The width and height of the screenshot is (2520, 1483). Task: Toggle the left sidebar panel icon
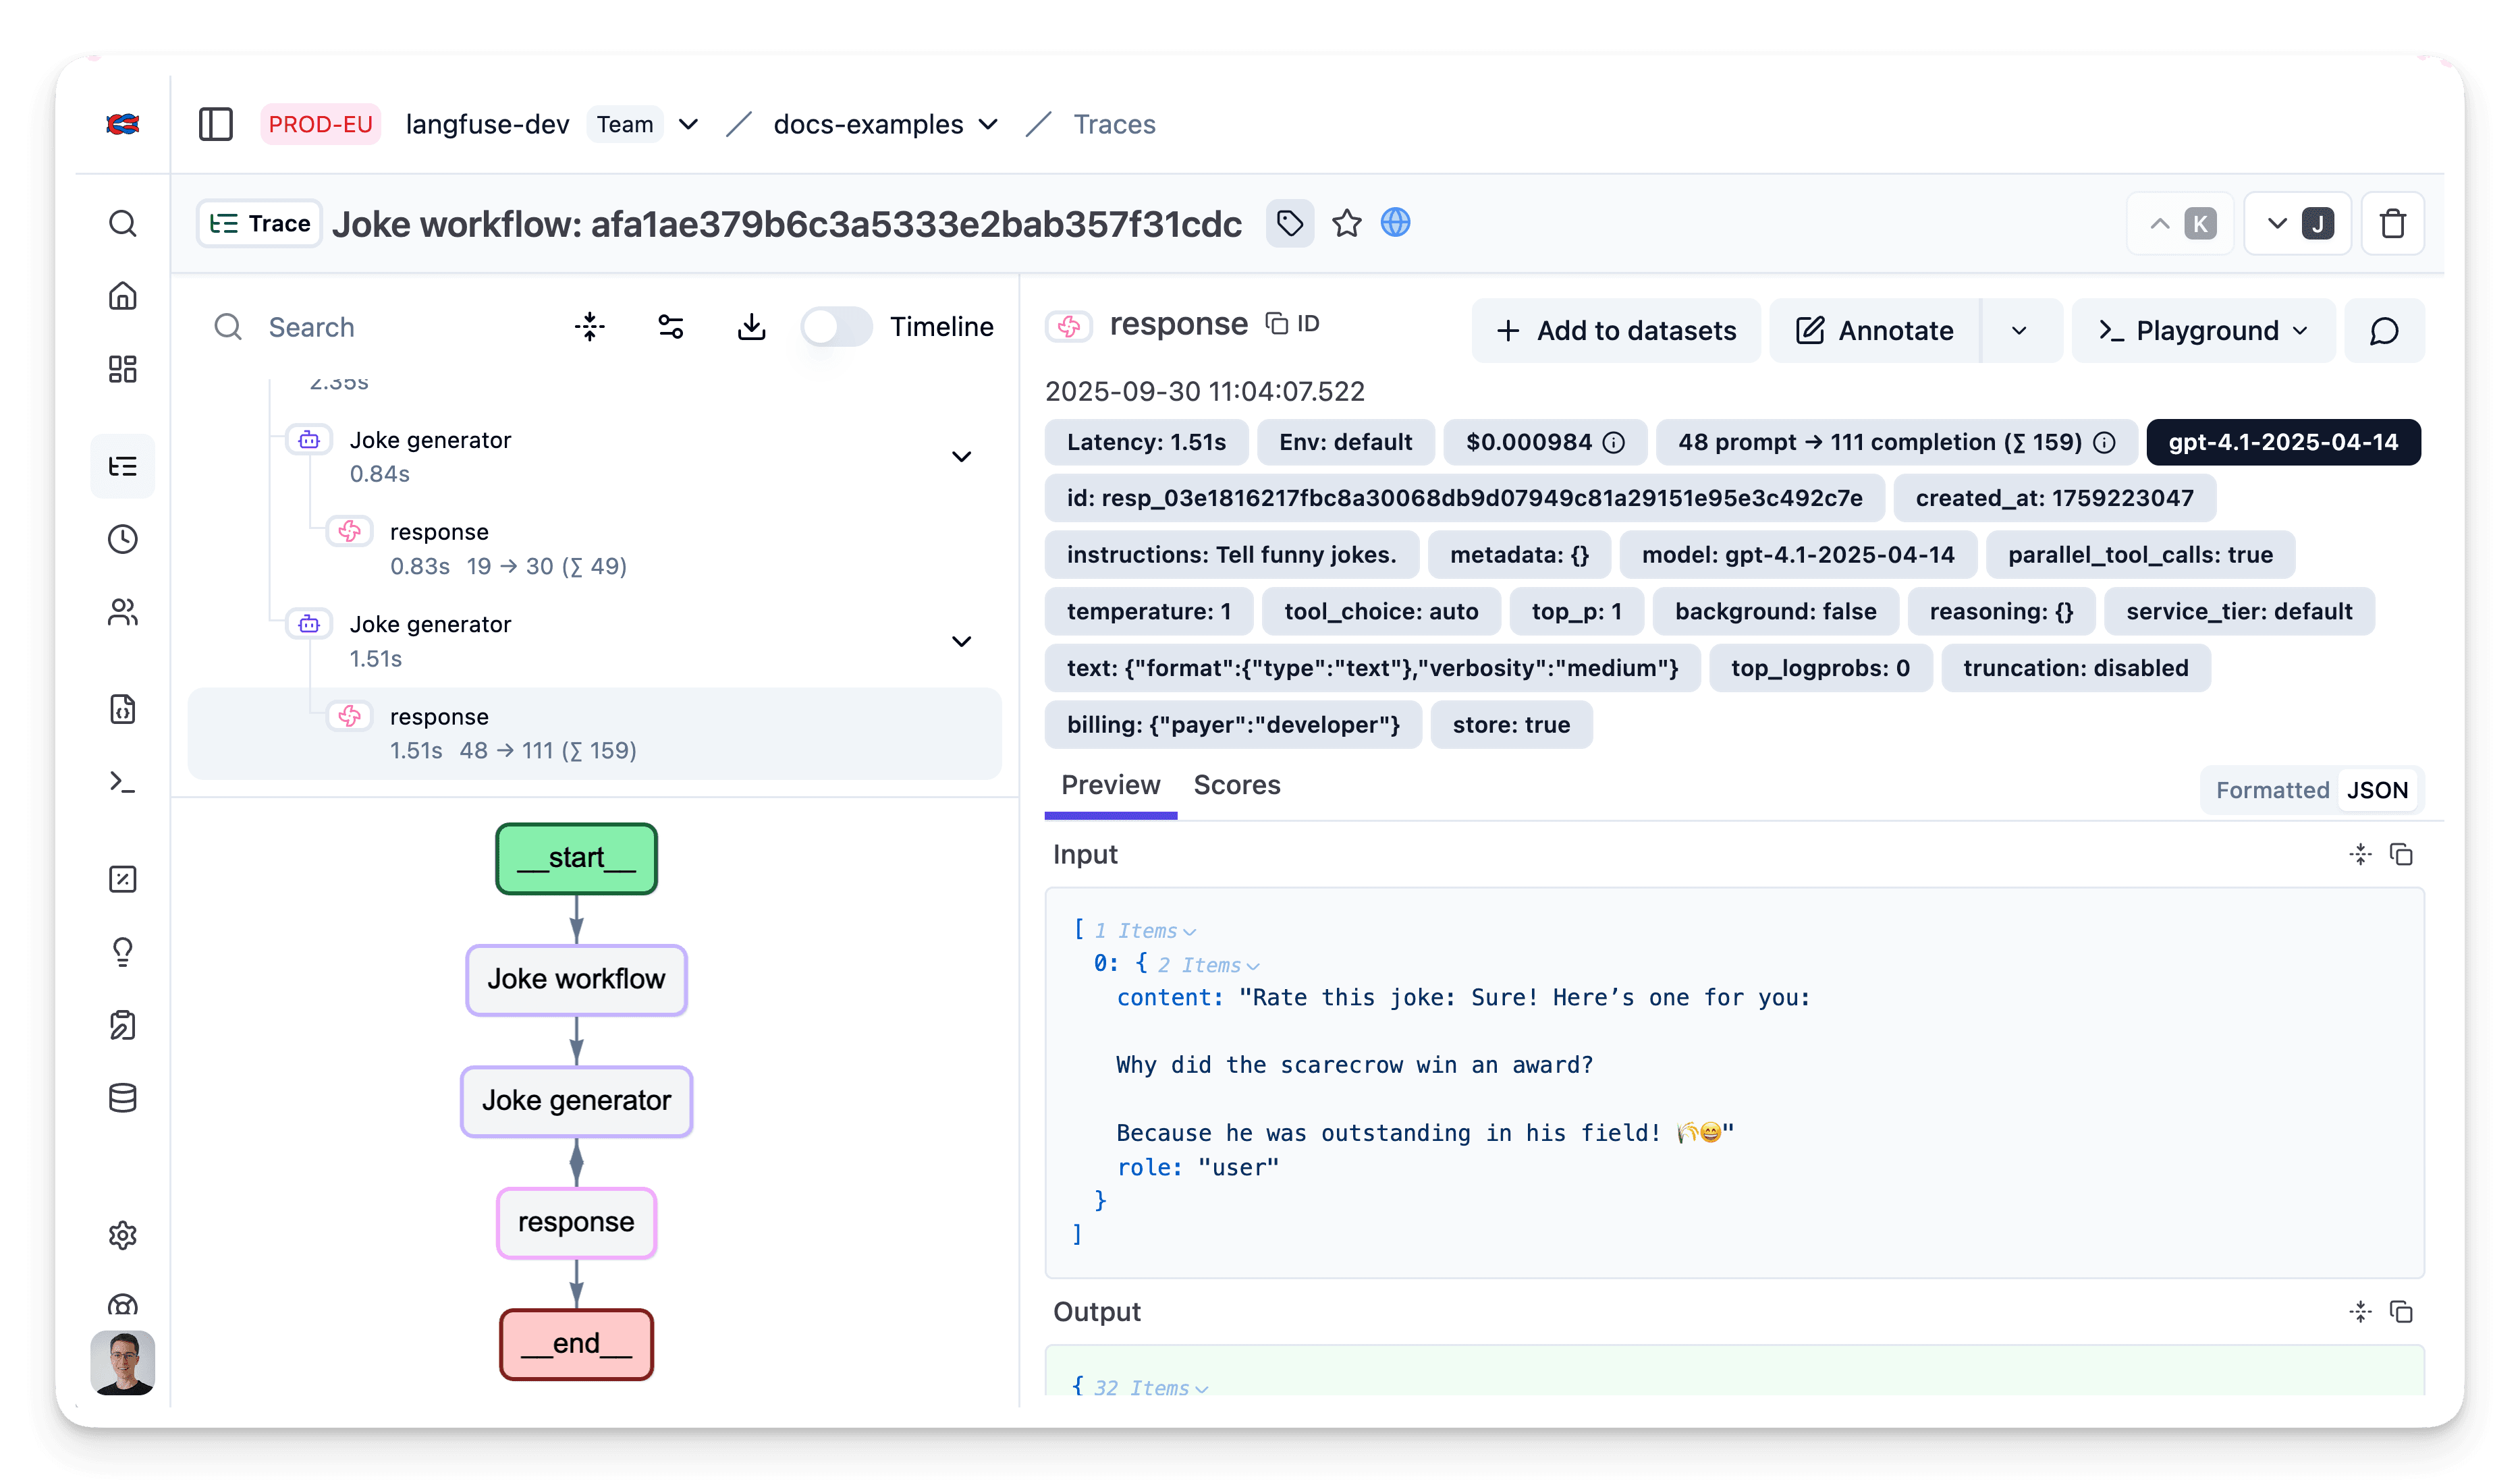[x=215, y=124]
